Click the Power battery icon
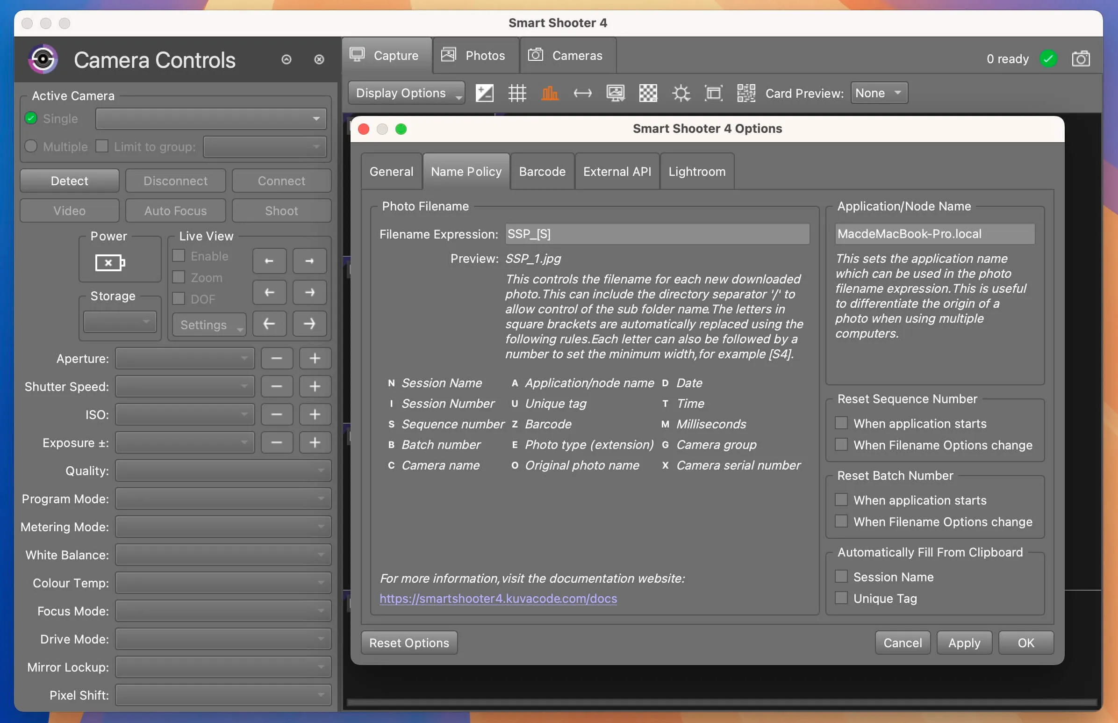The height and width of the screenshot is (723, 1118). tap(110, 262)
